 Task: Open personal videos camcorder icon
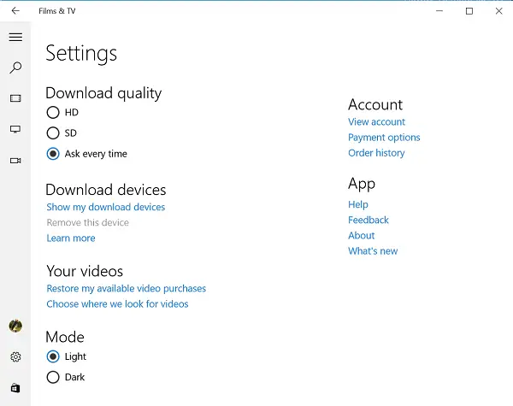pos(15,161)
